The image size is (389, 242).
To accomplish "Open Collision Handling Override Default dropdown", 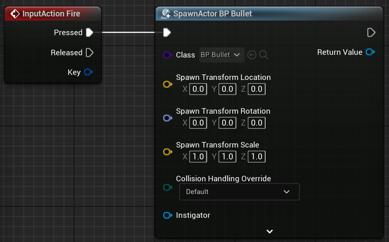I will (x=240, y=192).
